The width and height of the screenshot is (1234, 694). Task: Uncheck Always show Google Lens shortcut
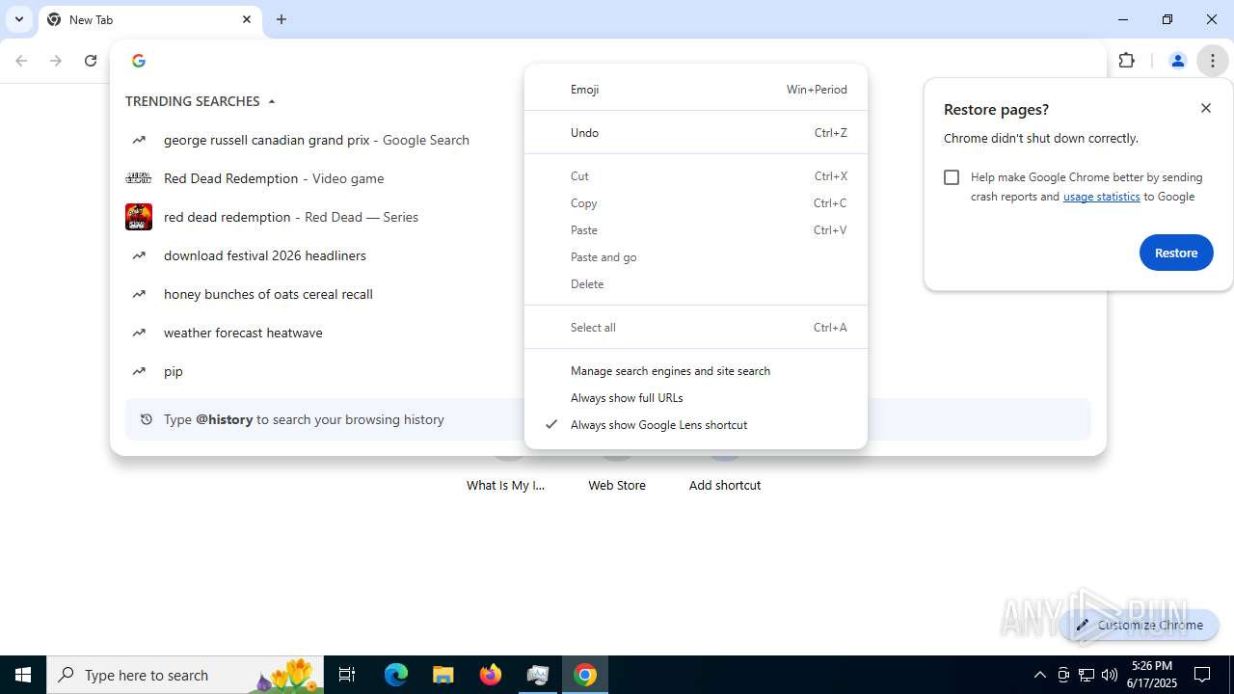(696, 425)
